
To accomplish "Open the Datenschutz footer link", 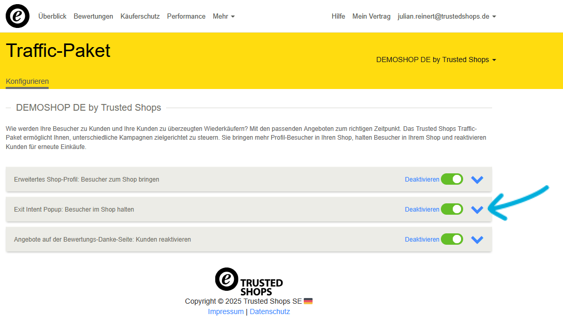I will pyautogui.click(x=270, y=311).
